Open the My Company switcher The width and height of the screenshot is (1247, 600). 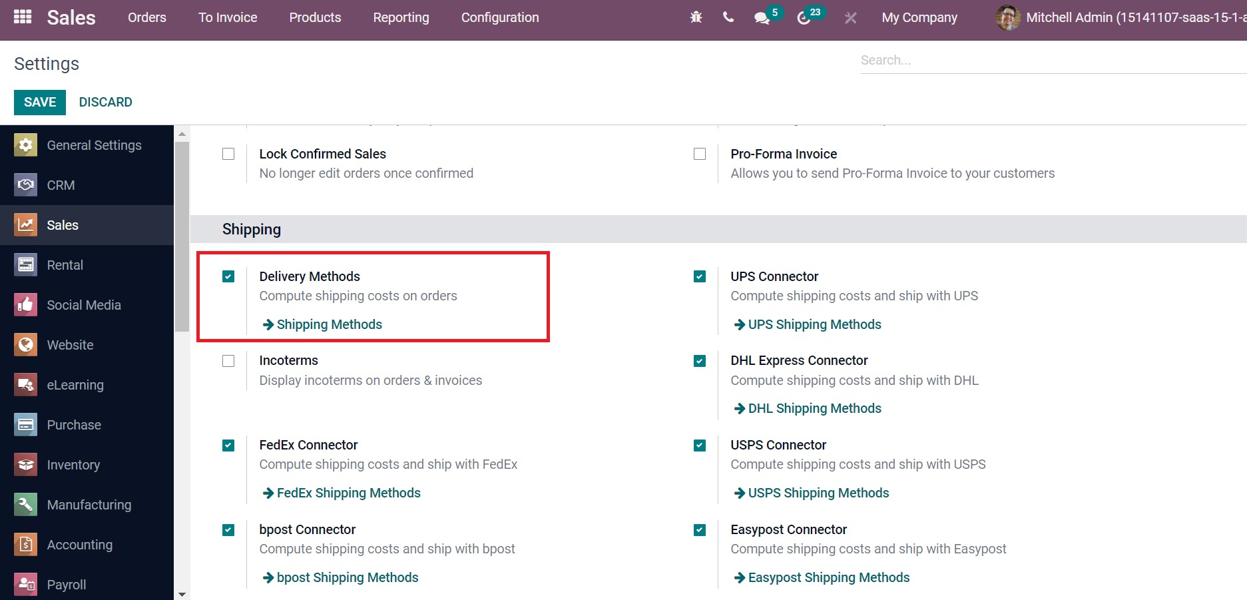pos(919,17)
